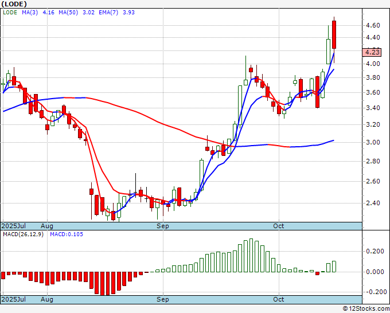Select the 3.60 price axis label

[373, 92]
